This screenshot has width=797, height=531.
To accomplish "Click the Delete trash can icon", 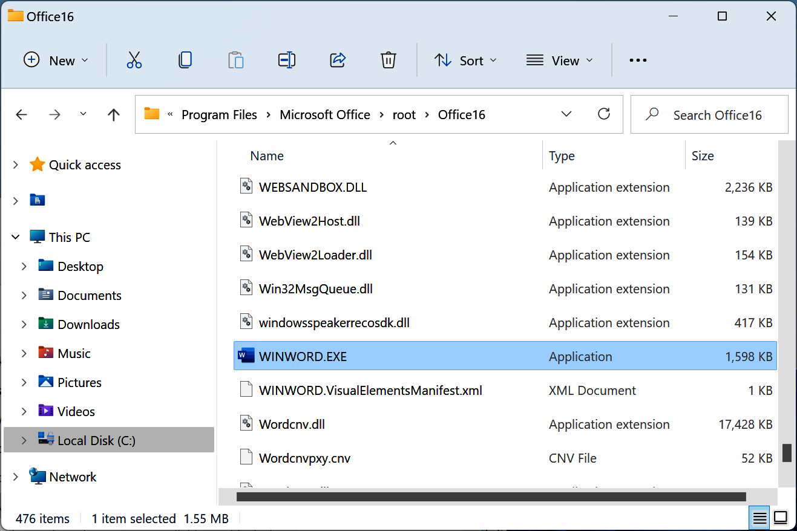I will pos(389,60).
